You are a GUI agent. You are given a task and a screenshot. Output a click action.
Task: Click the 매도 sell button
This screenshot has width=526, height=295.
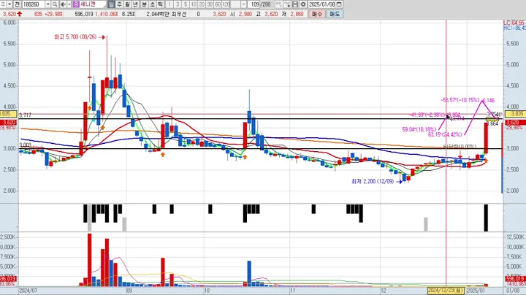[335, 14]
